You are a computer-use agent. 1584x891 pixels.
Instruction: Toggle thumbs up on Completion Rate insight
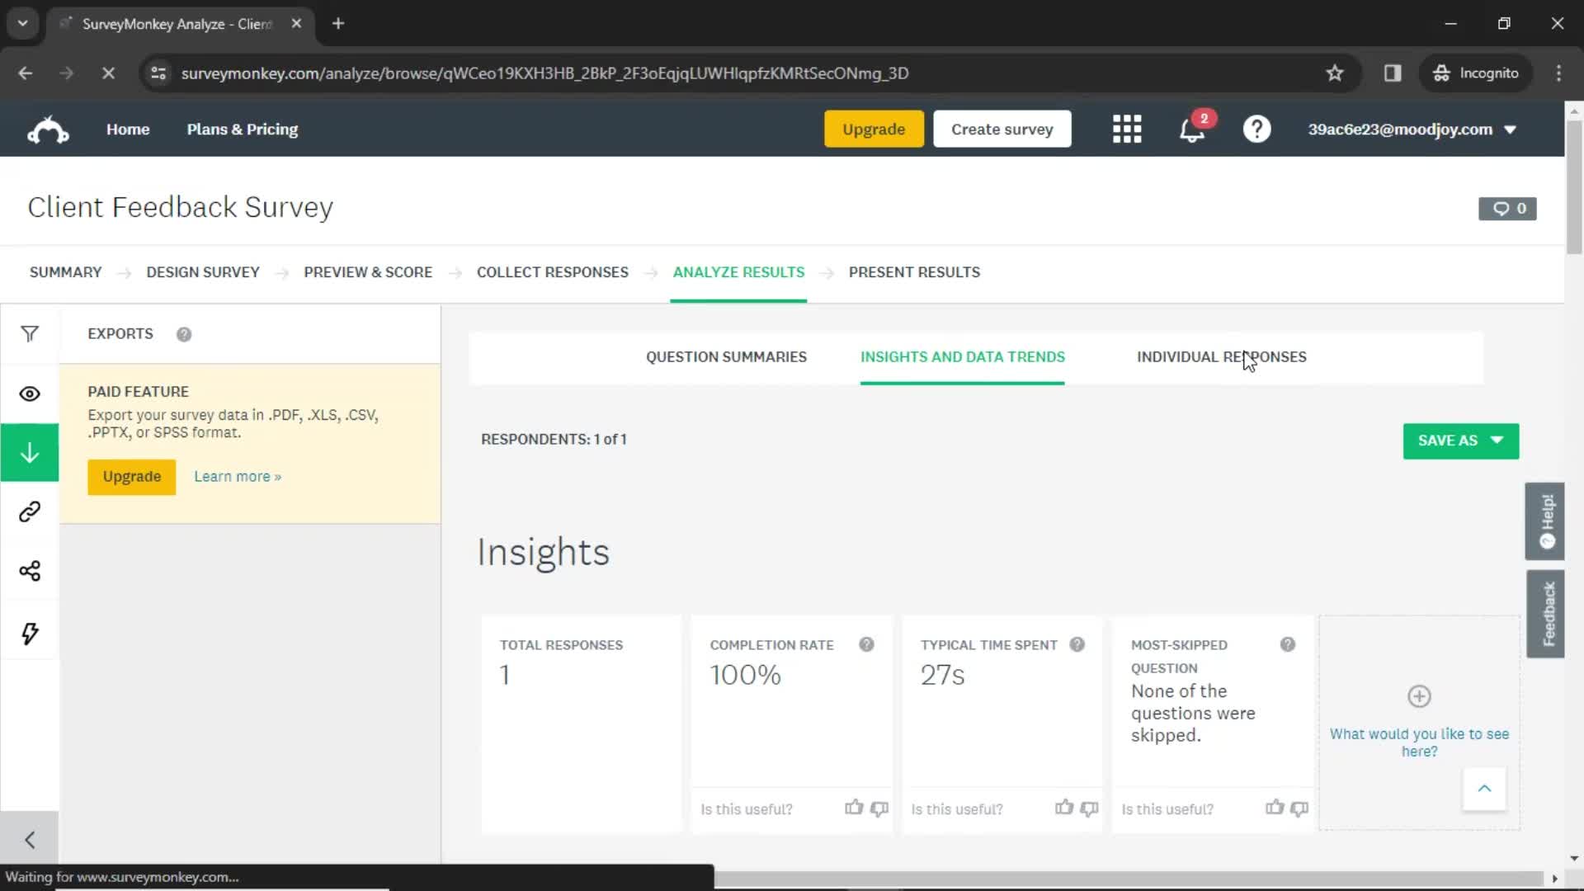coord(852,807)
